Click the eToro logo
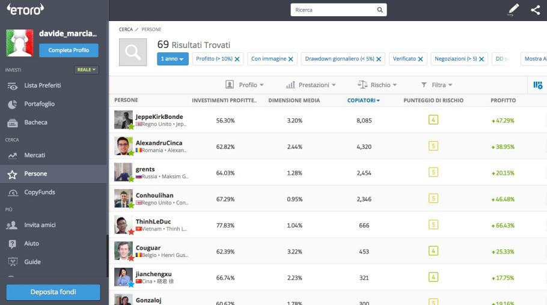 25,10
